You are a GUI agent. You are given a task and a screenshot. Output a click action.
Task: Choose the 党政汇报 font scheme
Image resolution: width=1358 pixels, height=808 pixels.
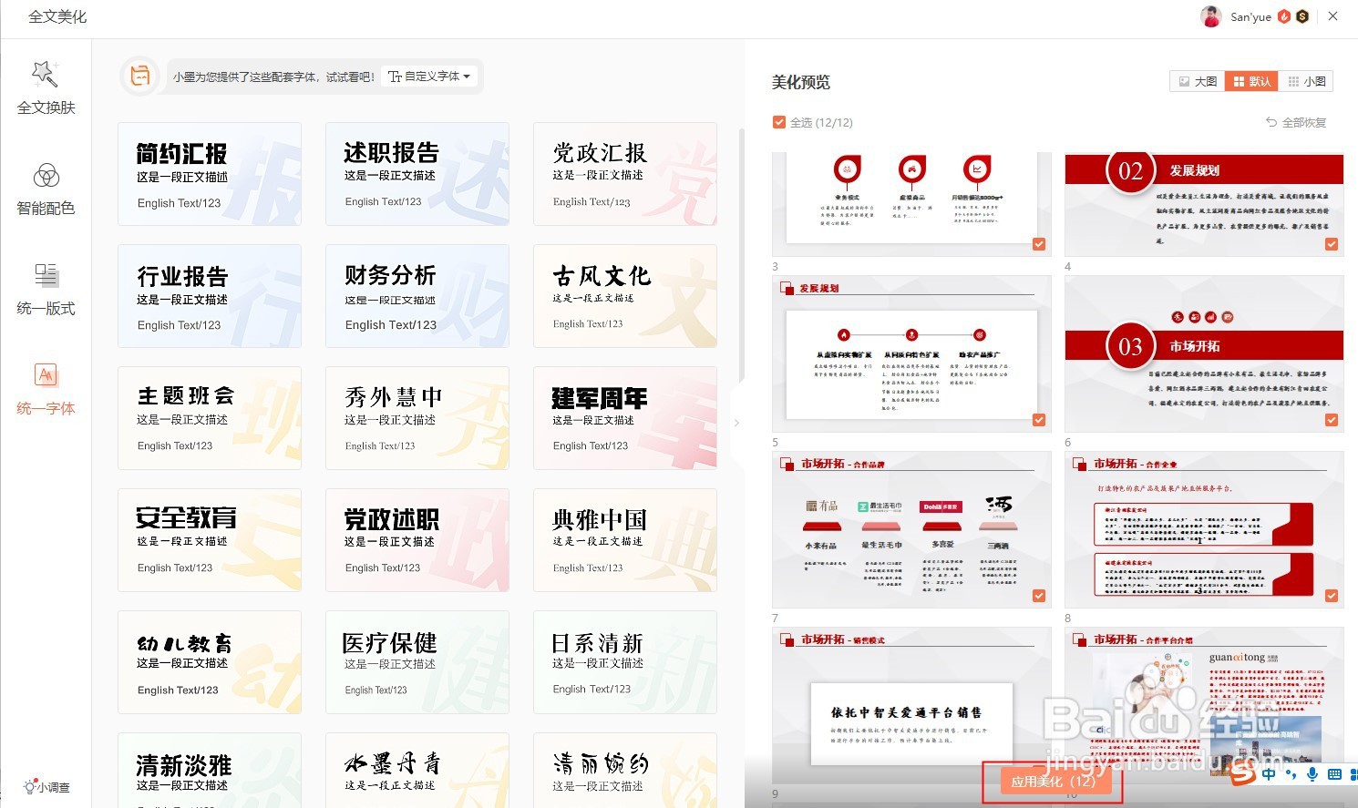pos(625,174)
